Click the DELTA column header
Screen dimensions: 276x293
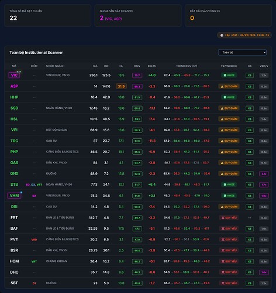pyautogui.click(x=151, y=66)
